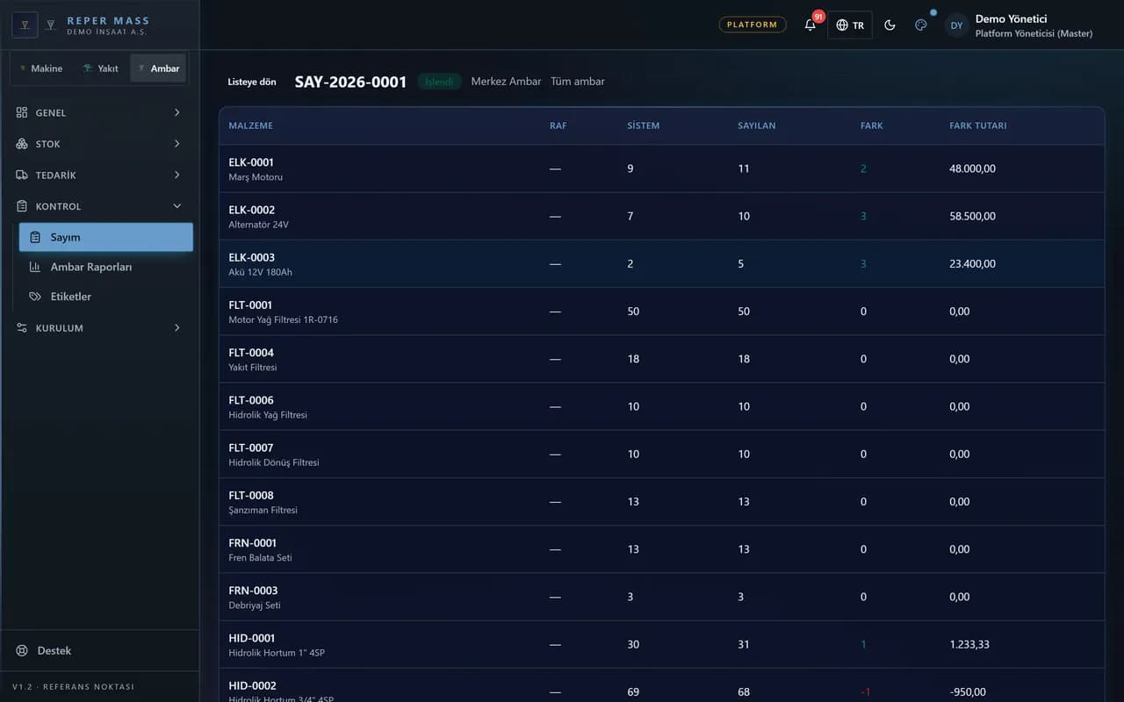Click the globe language icon

(842, 25)
